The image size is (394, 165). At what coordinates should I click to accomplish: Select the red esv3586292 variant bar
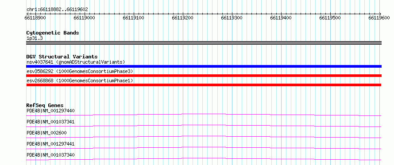(x=204, y=76)
